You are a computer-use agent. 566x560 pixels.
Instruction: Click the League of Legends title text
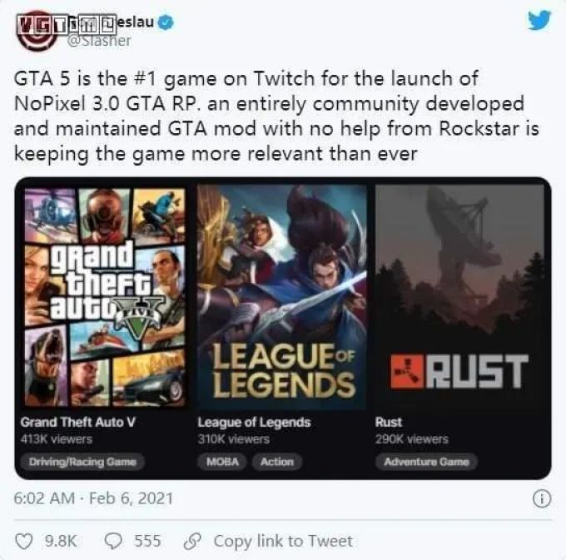pyautogui.click(x=254, y=422)
